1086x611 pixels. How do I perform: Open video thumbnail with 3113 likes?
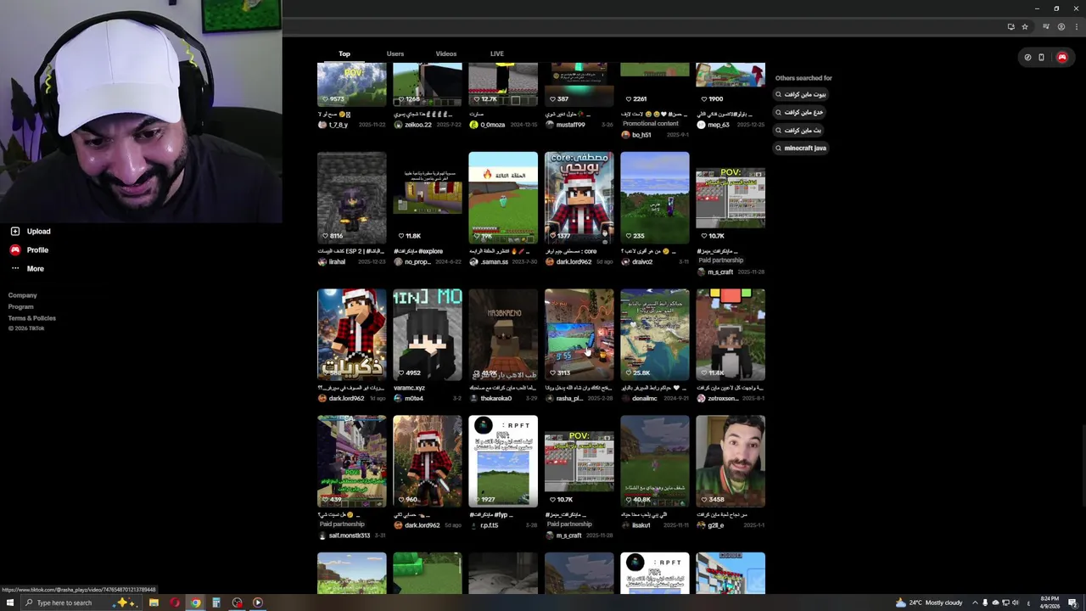pyautogui.click(x=579, y=334)
